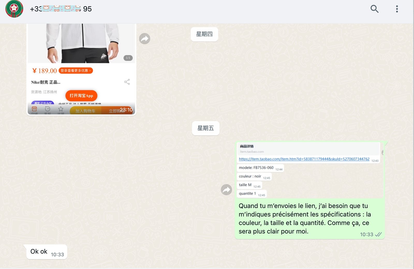Click the share icon on product card
The height and width of the screenshot is (269, 414).
[x=127, y=82]
